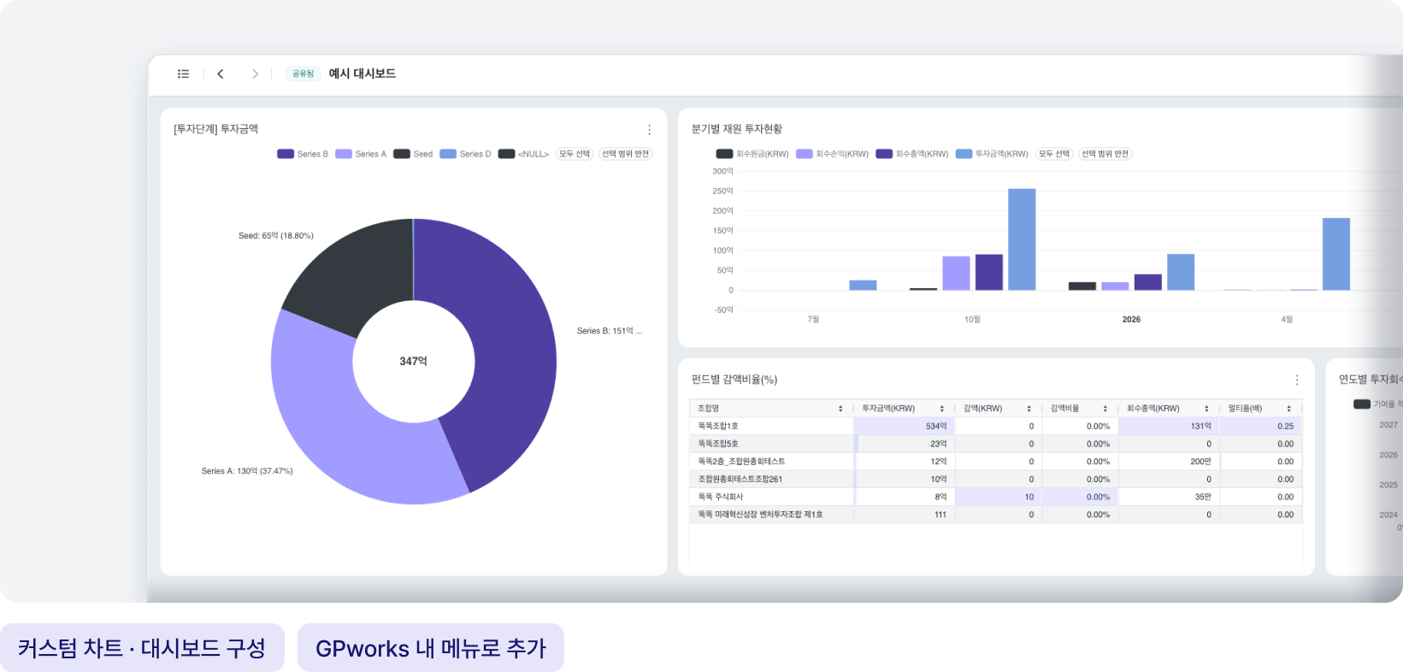The height and width of the screenshot is (672, 1403).
Task: Toggle 회수총액(KRW) legend in bar chart
Action: click(912, 154)
